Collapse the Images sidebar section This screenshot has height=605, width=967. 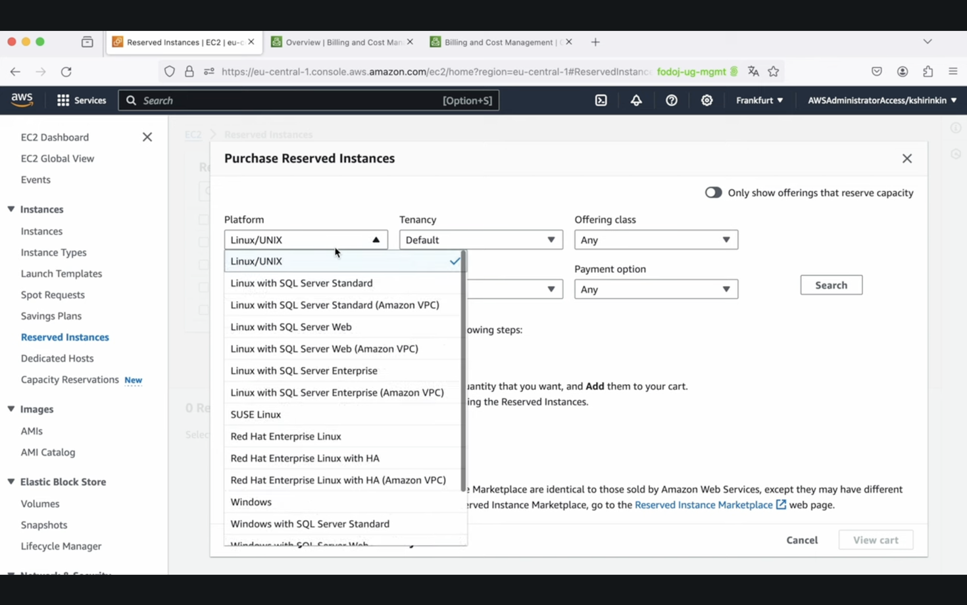(x=11, y=409)
